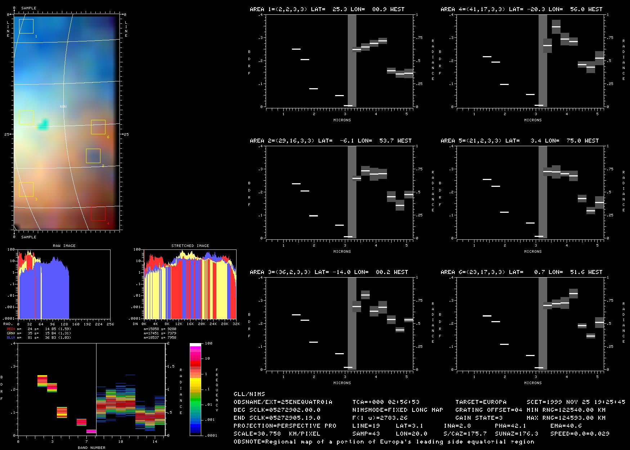The width and height of the screenshot is (630, 450).
Task: Click the 'm=17451 s= 7379' statistics text
Action: 160,333
